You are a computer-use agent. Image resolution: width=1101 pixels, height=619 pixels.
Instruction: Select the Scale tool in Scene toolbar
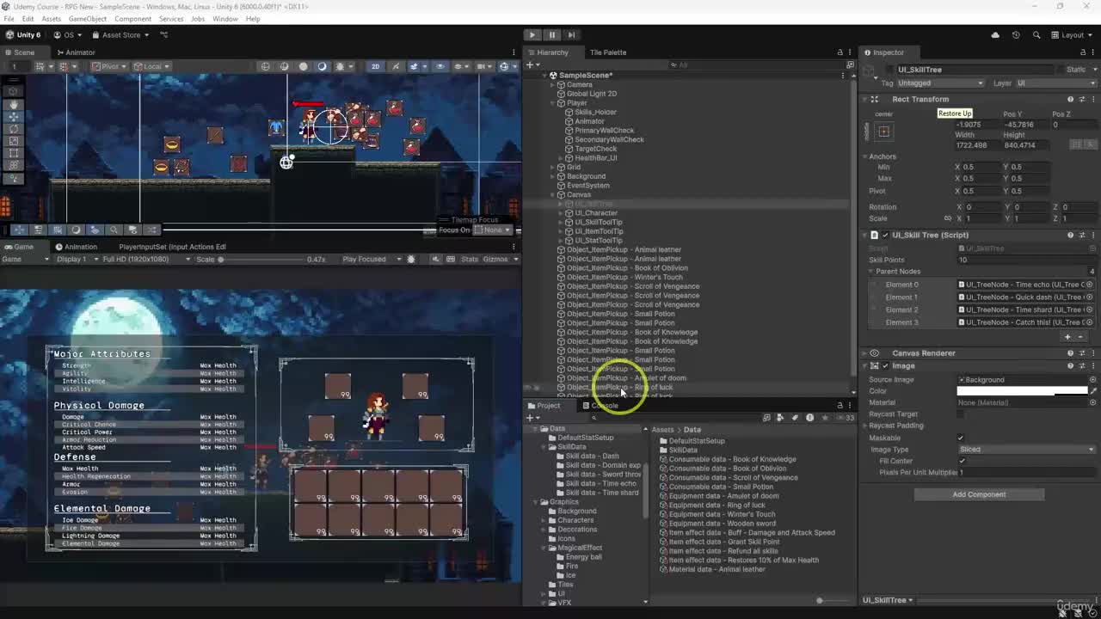click(x=14, y=141)
